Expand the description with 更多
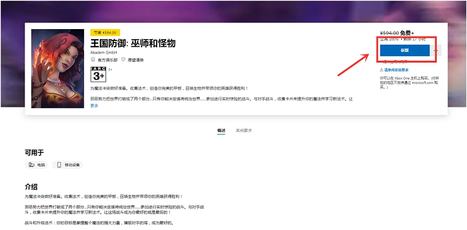Viewport: 467px width, 230px height. (94, 106)
